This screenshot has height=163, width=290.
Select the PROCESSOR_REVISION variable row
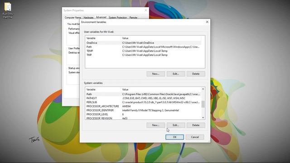tap(143, 118)
